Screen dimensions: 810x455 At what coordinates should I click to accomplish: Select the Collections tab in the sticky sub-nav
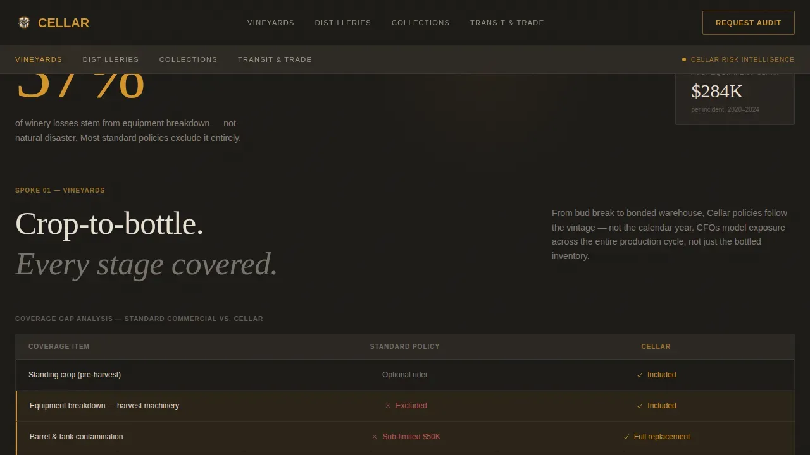(189, 59)
